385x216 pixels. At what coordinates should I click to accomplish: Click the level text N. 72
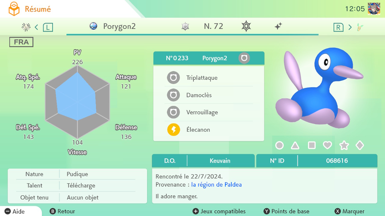[x=214, y=26]
